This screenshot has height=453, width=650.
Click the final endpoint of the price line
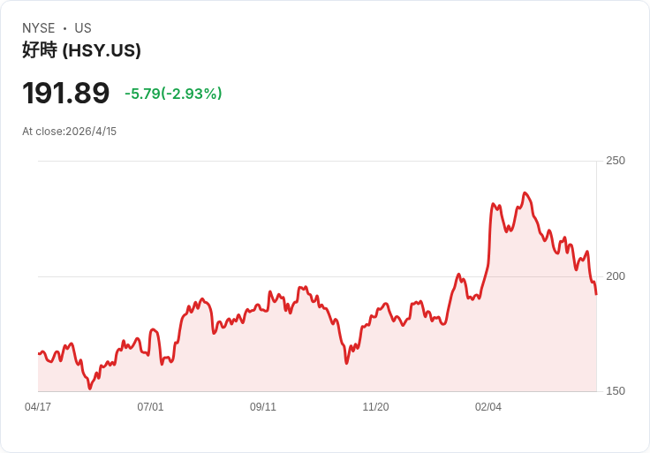[x=596, y=294]
